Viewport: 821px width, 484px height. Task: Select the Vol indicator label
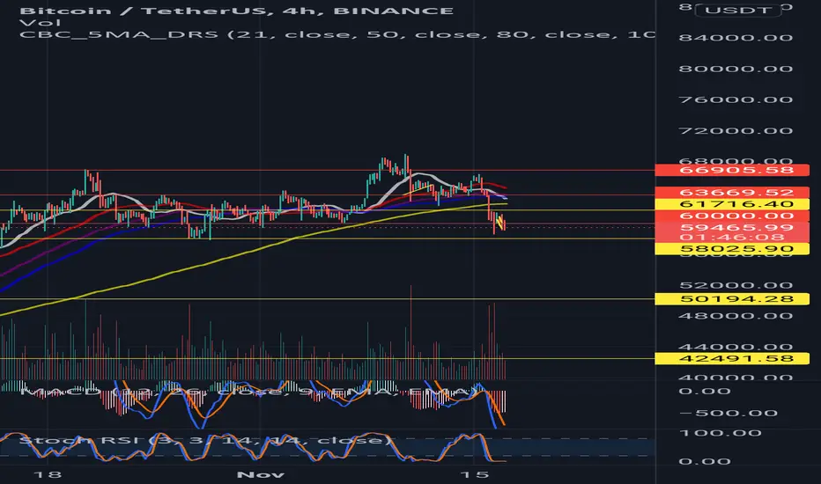click(x=40, y=23)
